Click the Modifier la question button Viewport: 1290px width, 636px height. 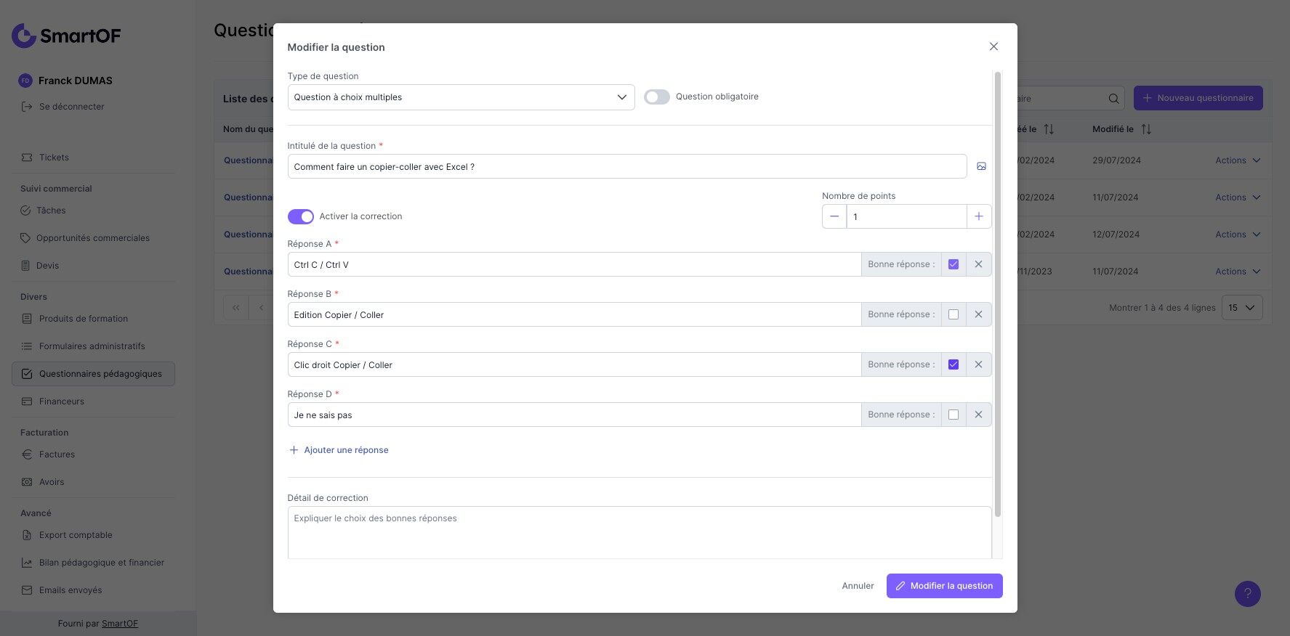(944, 586)
